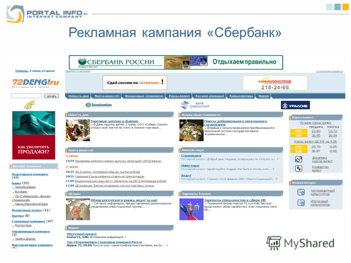351x263 pixels.
Task: Open 'Конвертор валют' link
Action: [x=320, y=169]
